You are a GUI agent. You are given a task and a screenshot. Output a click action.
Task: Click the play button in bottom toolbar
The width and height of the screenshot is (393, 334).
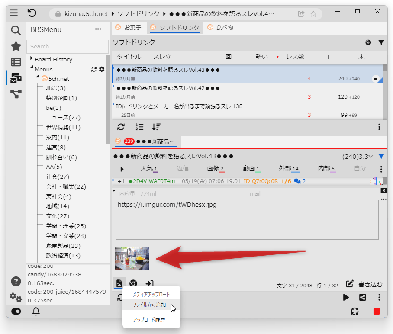coord(346,297)
